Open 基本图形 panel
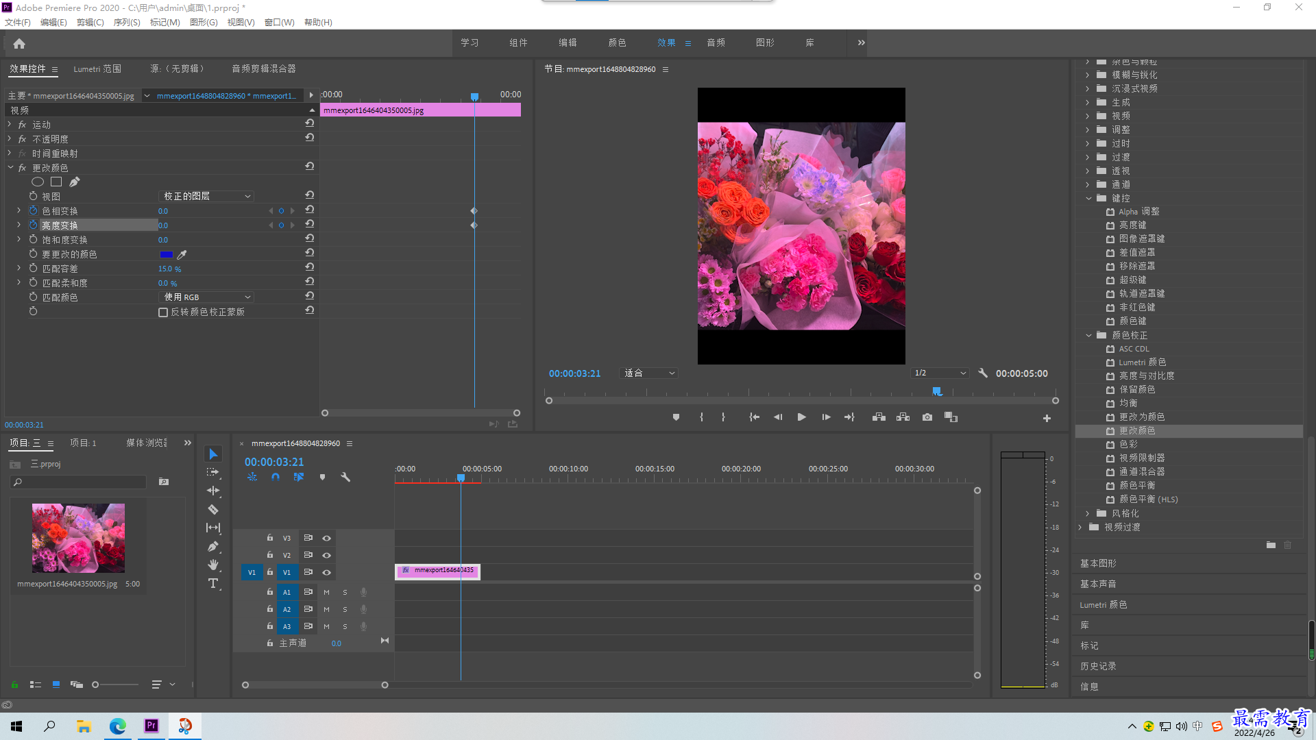The height and width of the screenshot is (740, 1316). point(1098,563)
